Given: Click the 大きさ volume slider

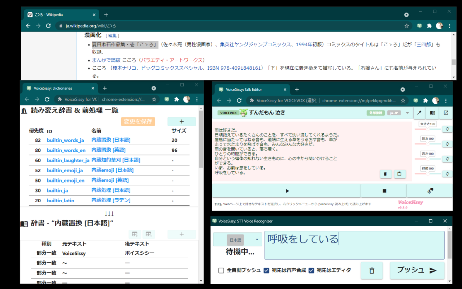Looking at the screenshot, I should (x=427, y=129).
